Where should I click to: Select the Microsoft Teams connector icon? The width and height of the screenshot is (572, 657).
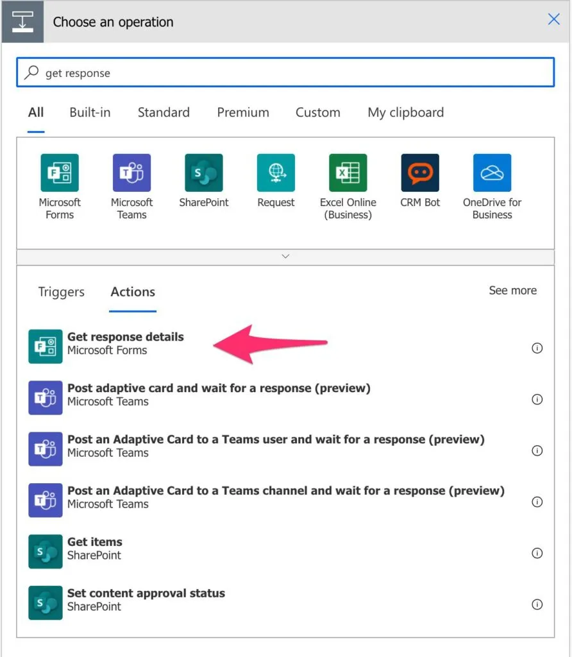point(131,173)
